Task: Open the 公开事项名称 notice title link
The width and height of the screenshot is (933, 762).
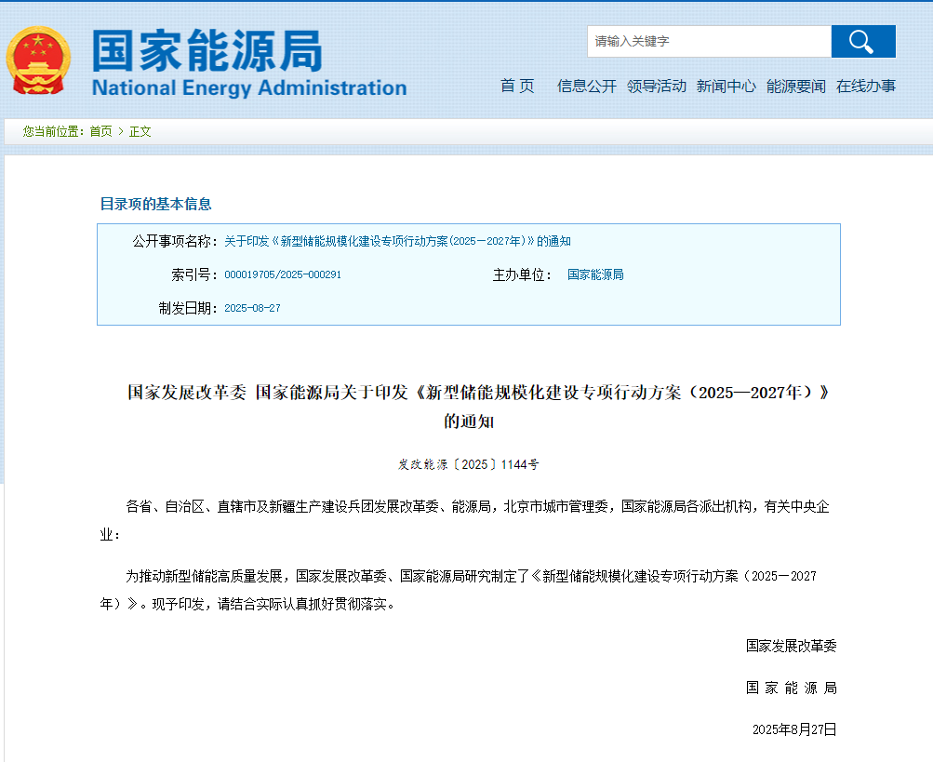Action: (x=397, y=241)
